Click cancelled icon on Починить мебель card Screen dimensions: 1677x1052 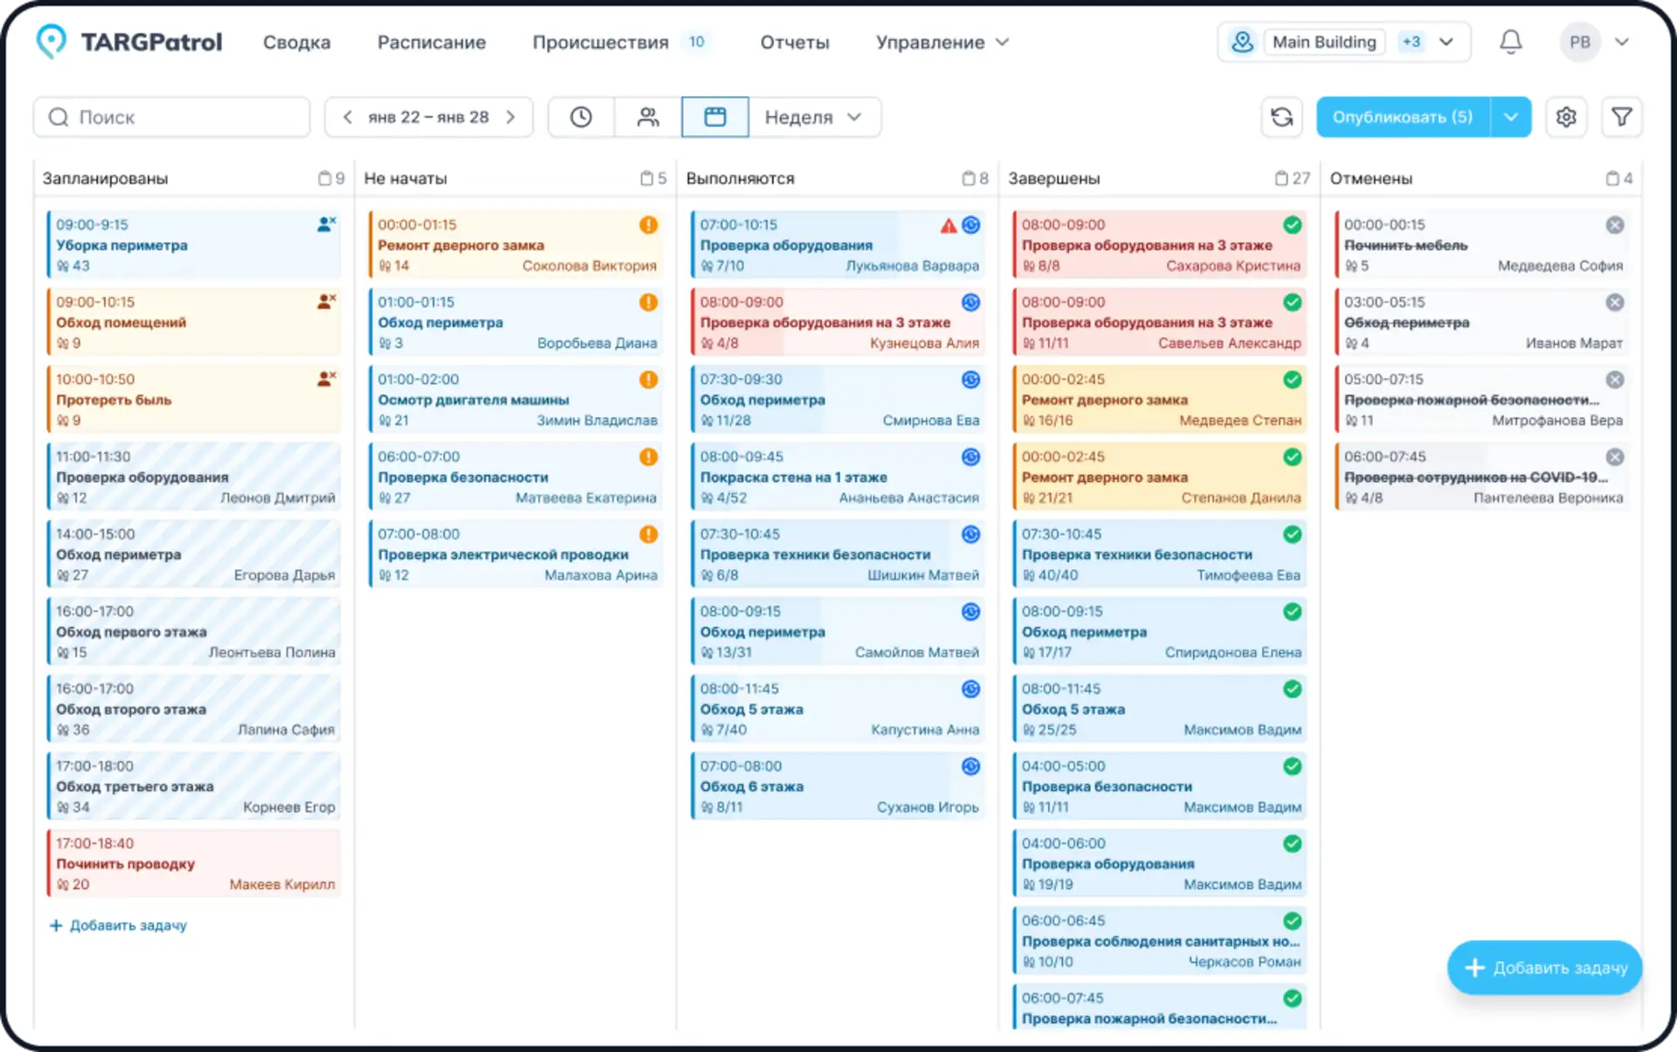coord(1614,224)
